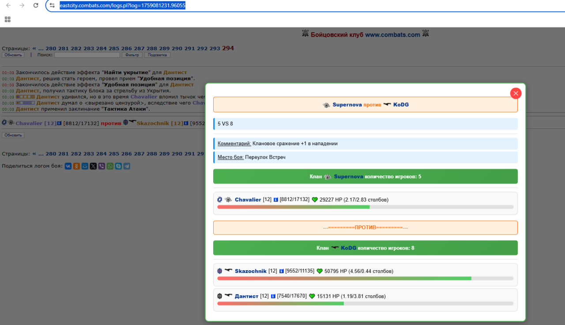Share battle log via Viber icon
The image size is (565, 325).
point(102,166)
